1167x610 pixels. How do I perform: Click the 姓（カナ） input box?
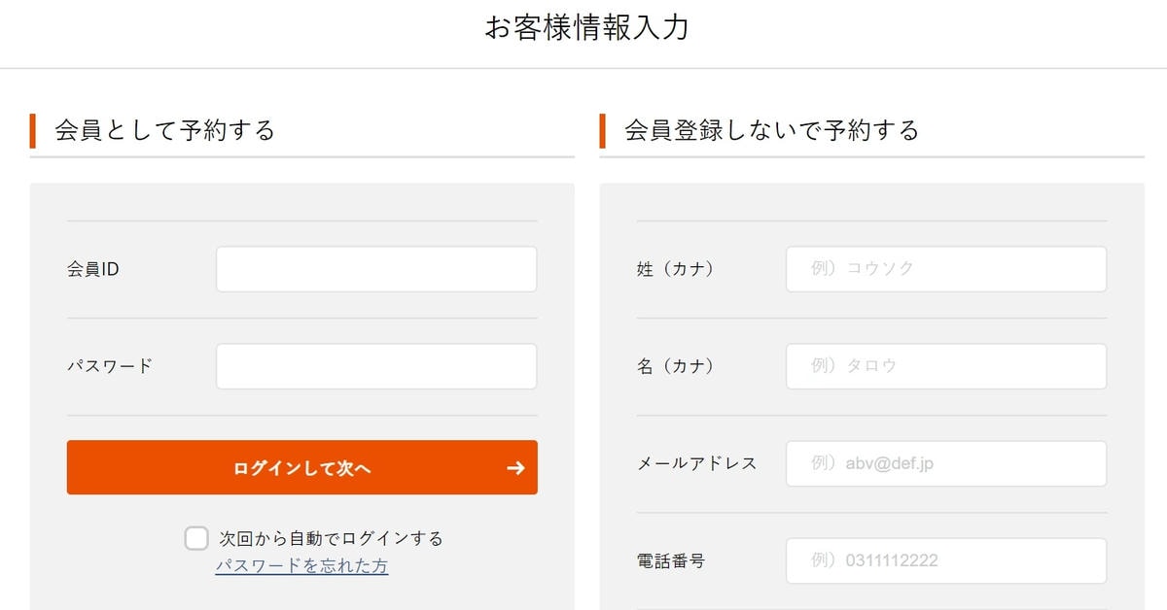[945, 269]
